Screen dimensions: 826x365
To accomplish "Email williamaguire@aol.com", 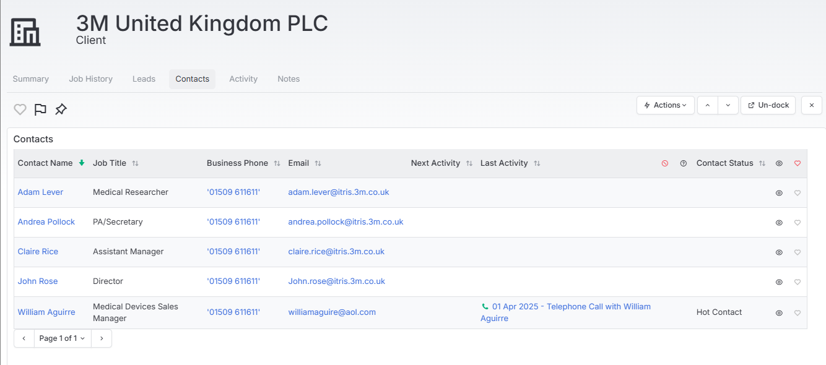I will pyautogui.click(x=332, y=312).
